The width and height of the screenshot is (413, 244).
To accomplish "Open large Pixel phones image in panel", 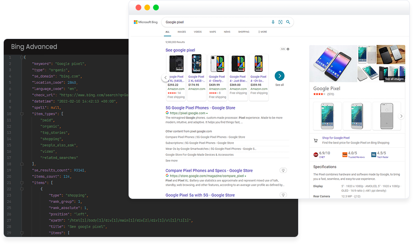I will tap(333, 63).
